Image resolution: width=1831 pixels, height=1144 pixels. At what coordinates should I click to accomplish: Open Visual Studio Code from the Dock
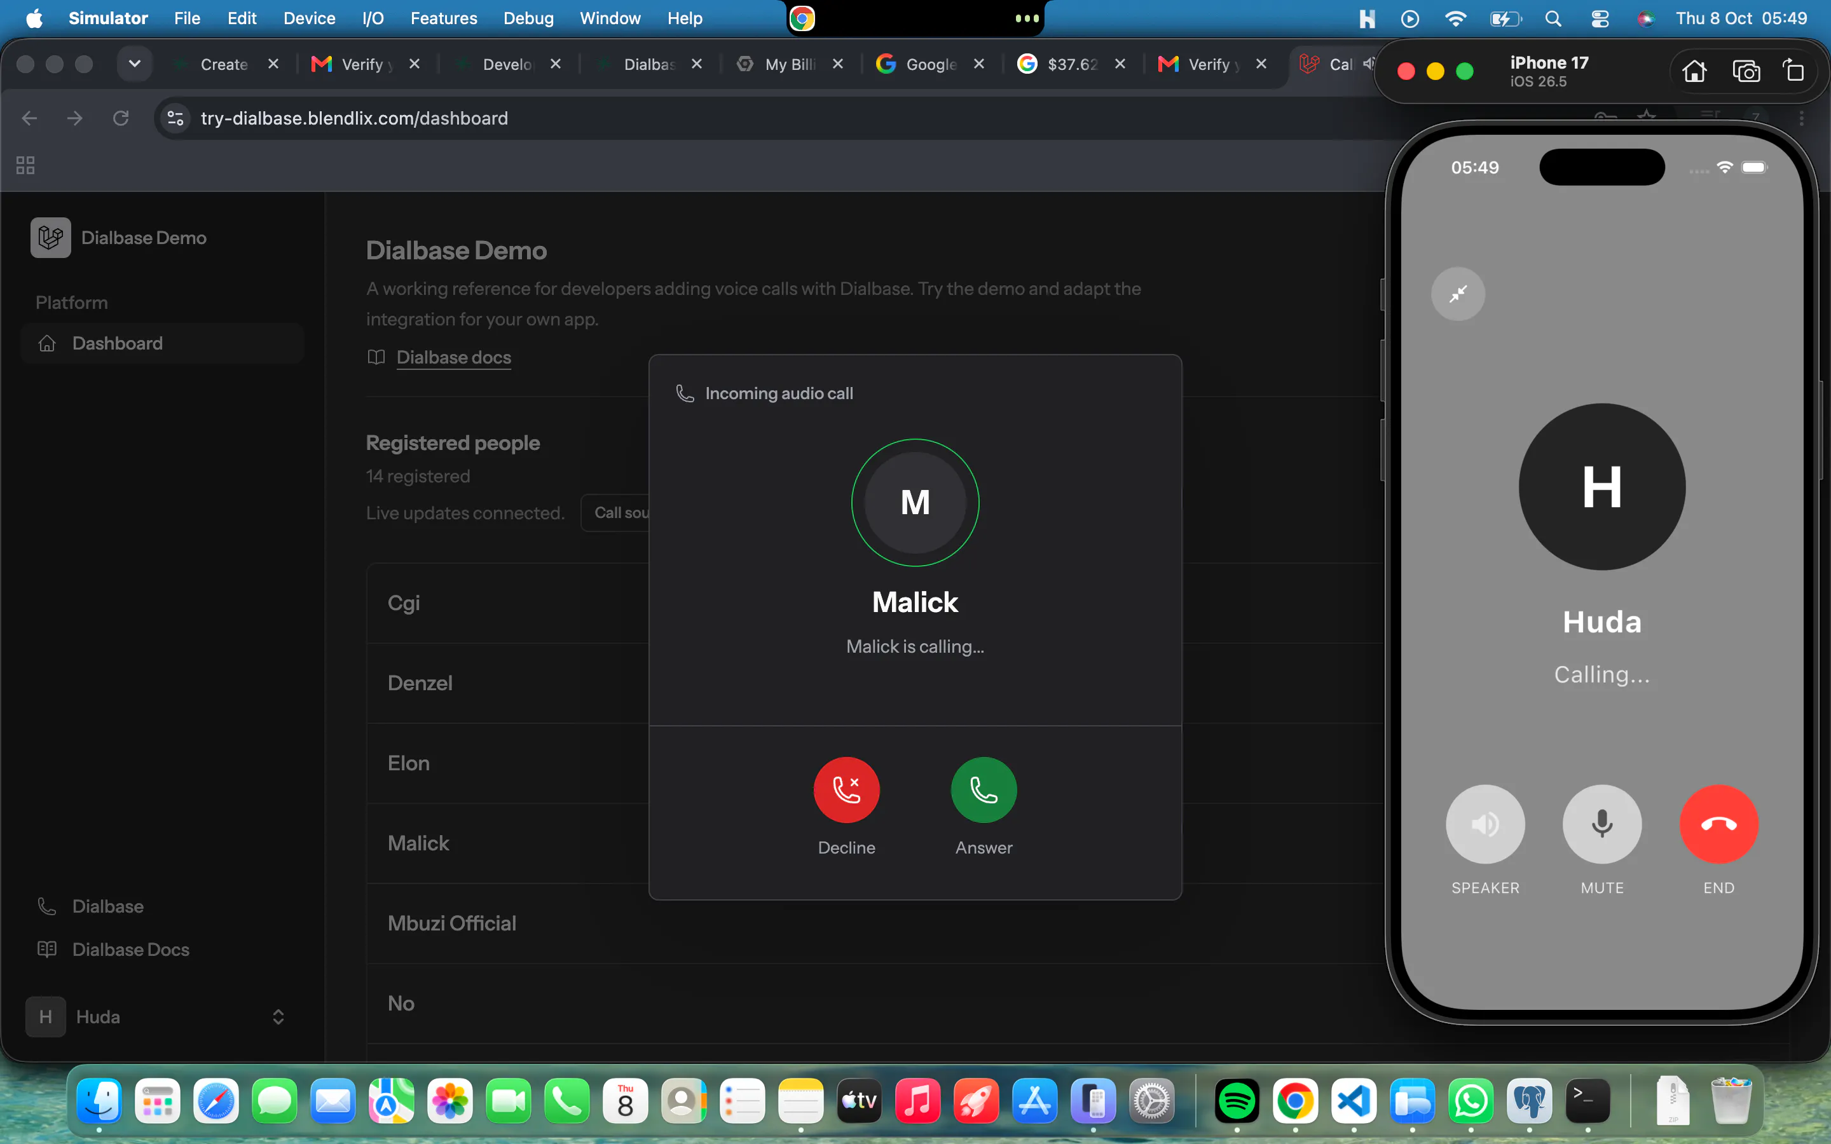(x=1354, y=1101)
